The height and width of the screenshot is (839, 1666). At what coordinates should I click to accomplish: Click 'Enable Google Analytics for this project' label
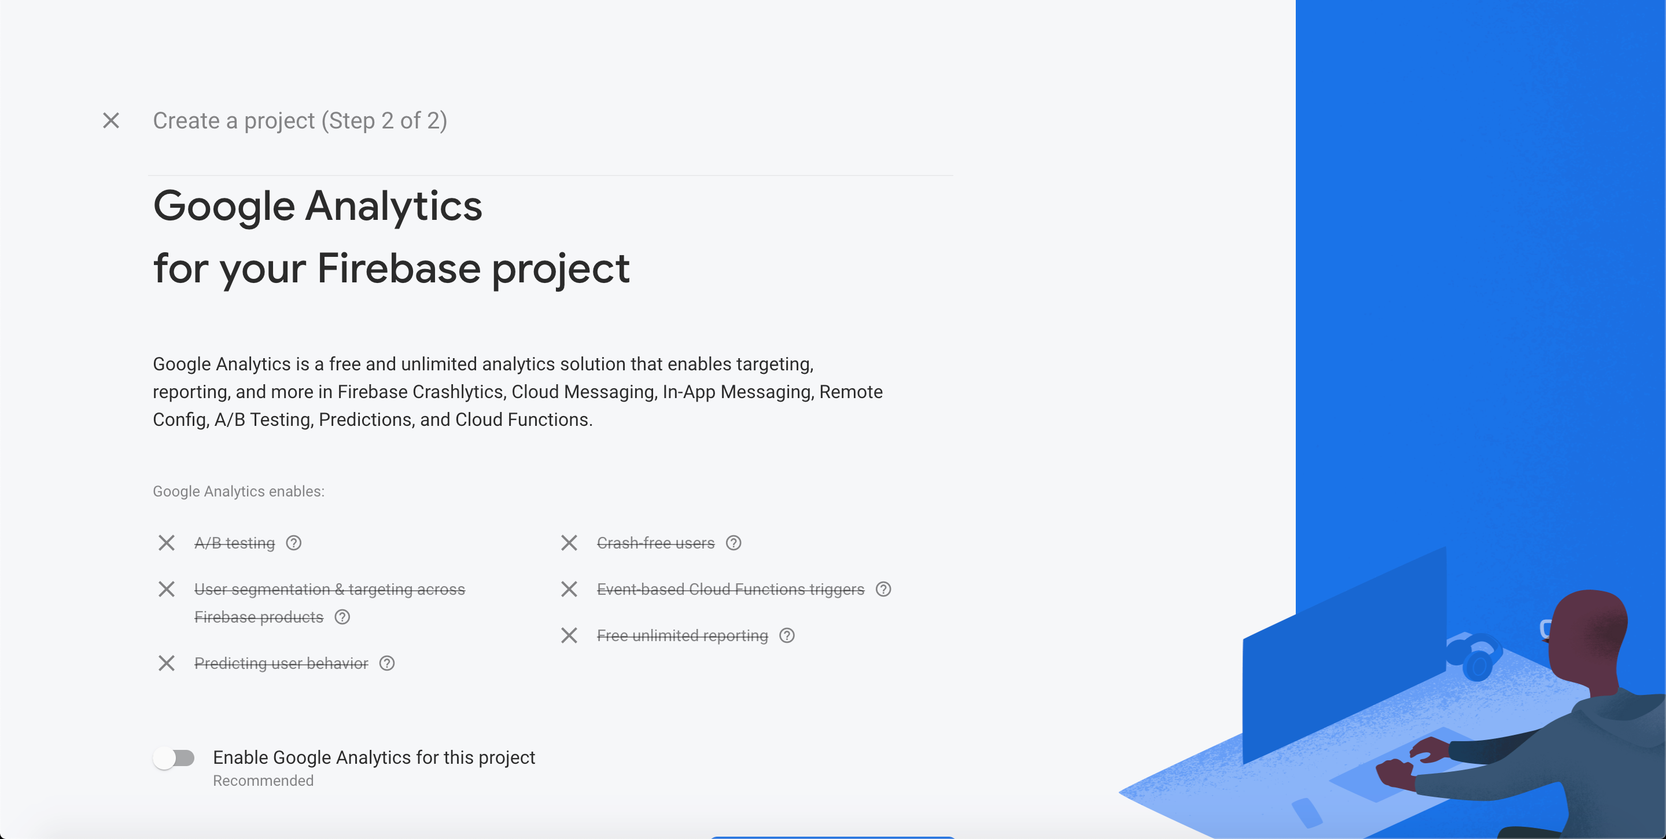(x=374, y=757)
